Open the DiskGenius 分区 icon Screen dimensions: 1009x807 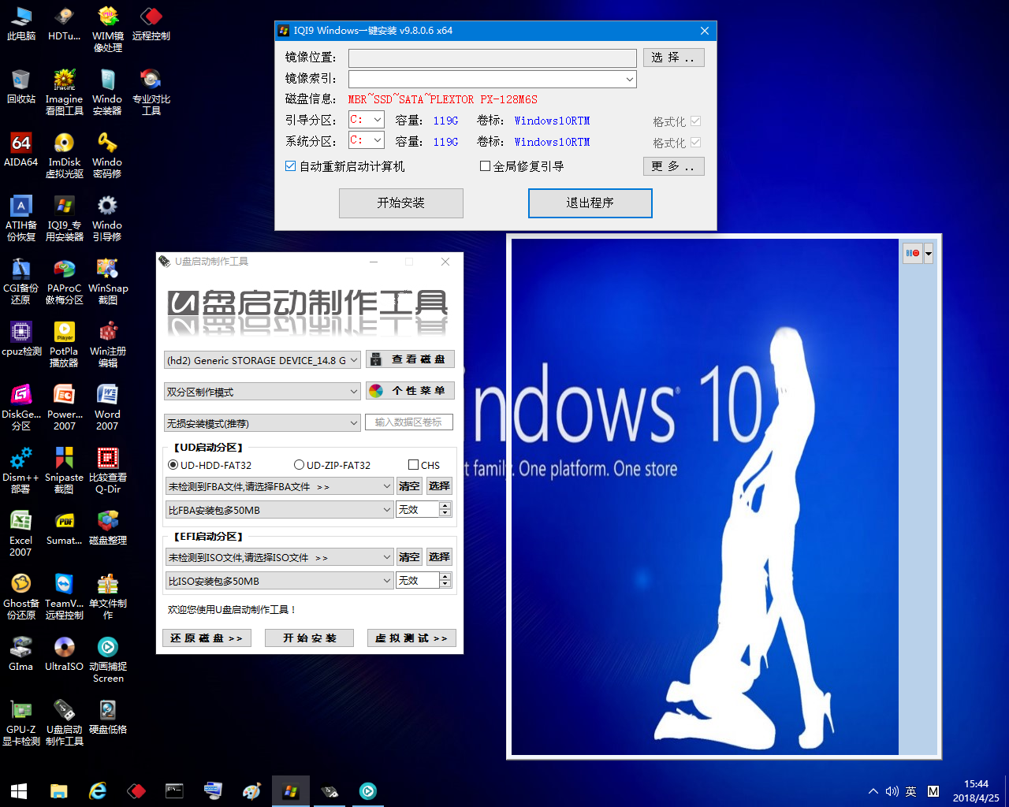21,407
